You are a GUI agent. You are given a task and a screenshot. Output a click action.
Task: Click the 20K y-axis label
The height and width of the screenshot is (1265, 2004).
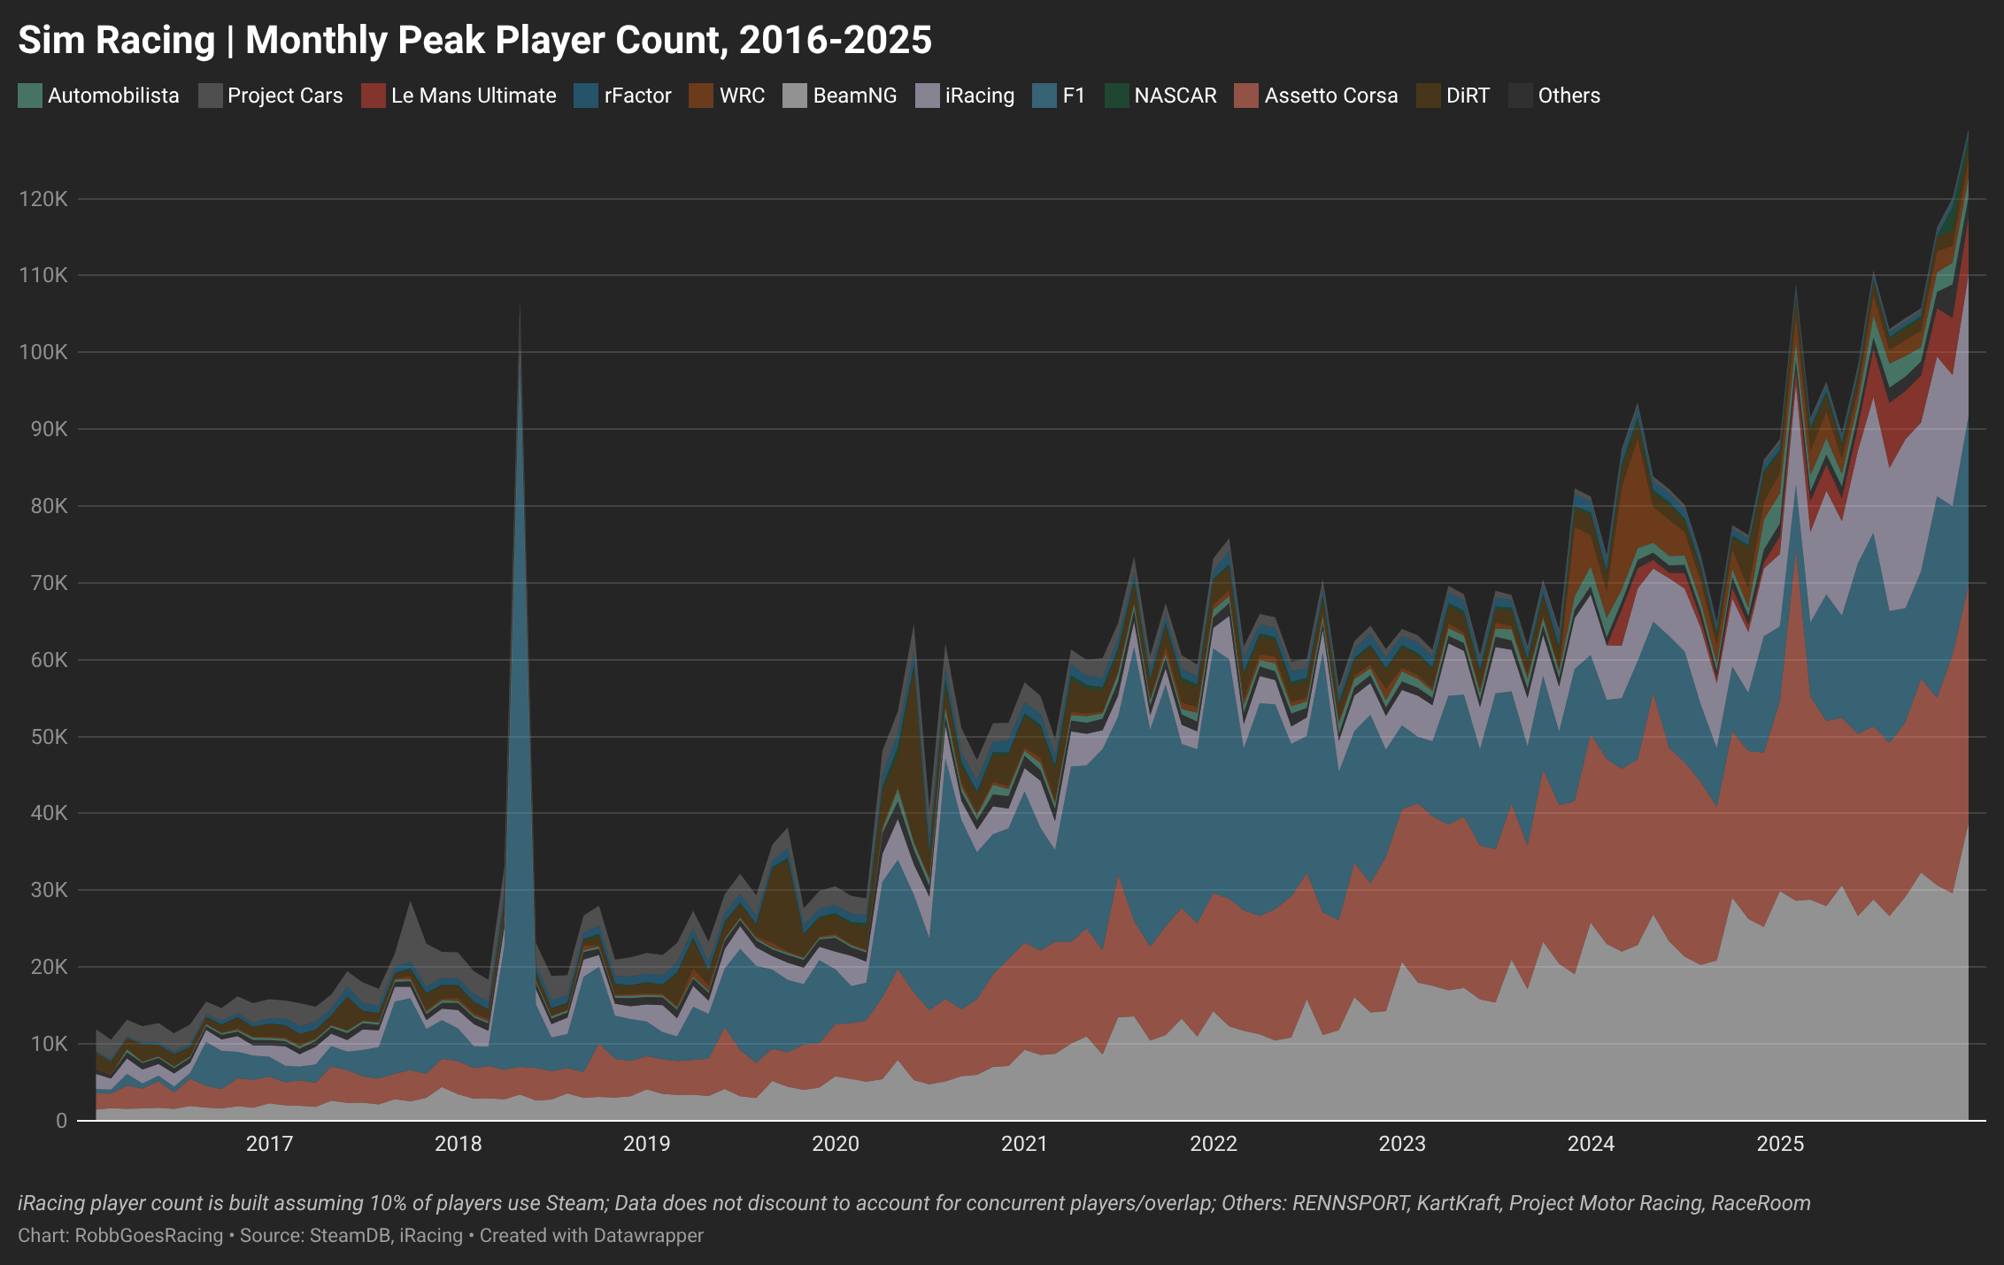pos(49,967)
